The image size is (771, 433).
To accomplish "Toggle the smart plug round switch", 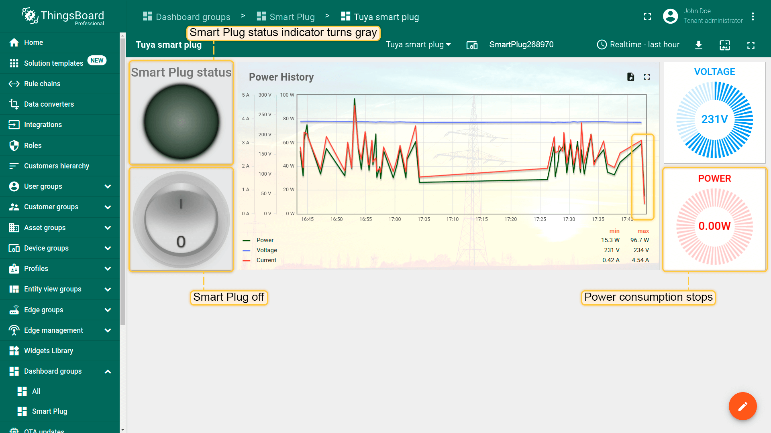I will [181, 220].
